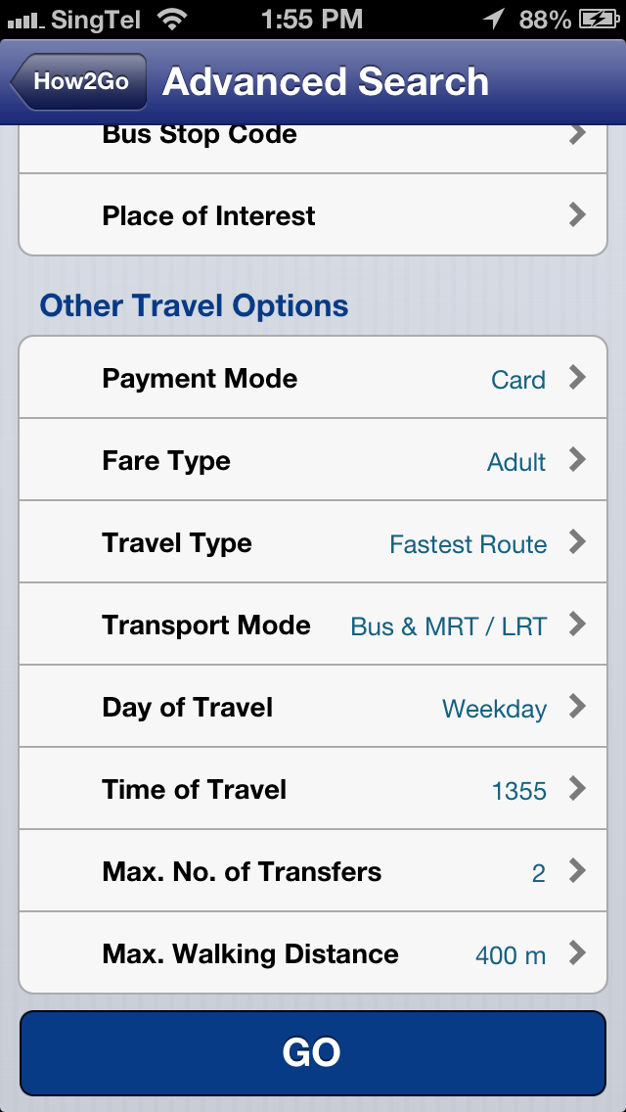Tap the Card payment value
The height and width of the screenshot is (1112, 626).
[517, 380]
